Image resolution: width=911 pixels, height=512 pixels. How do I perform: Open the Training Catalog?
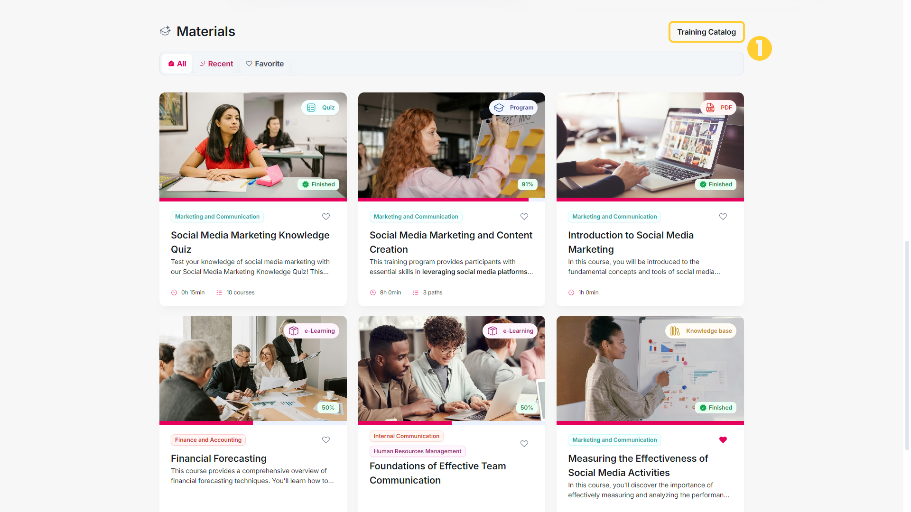click(706, 32)
